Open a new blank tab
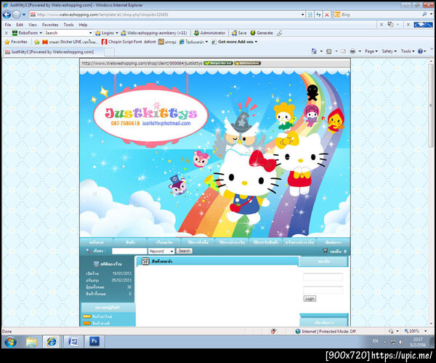The image size is (436, 363). pos(109,52)
